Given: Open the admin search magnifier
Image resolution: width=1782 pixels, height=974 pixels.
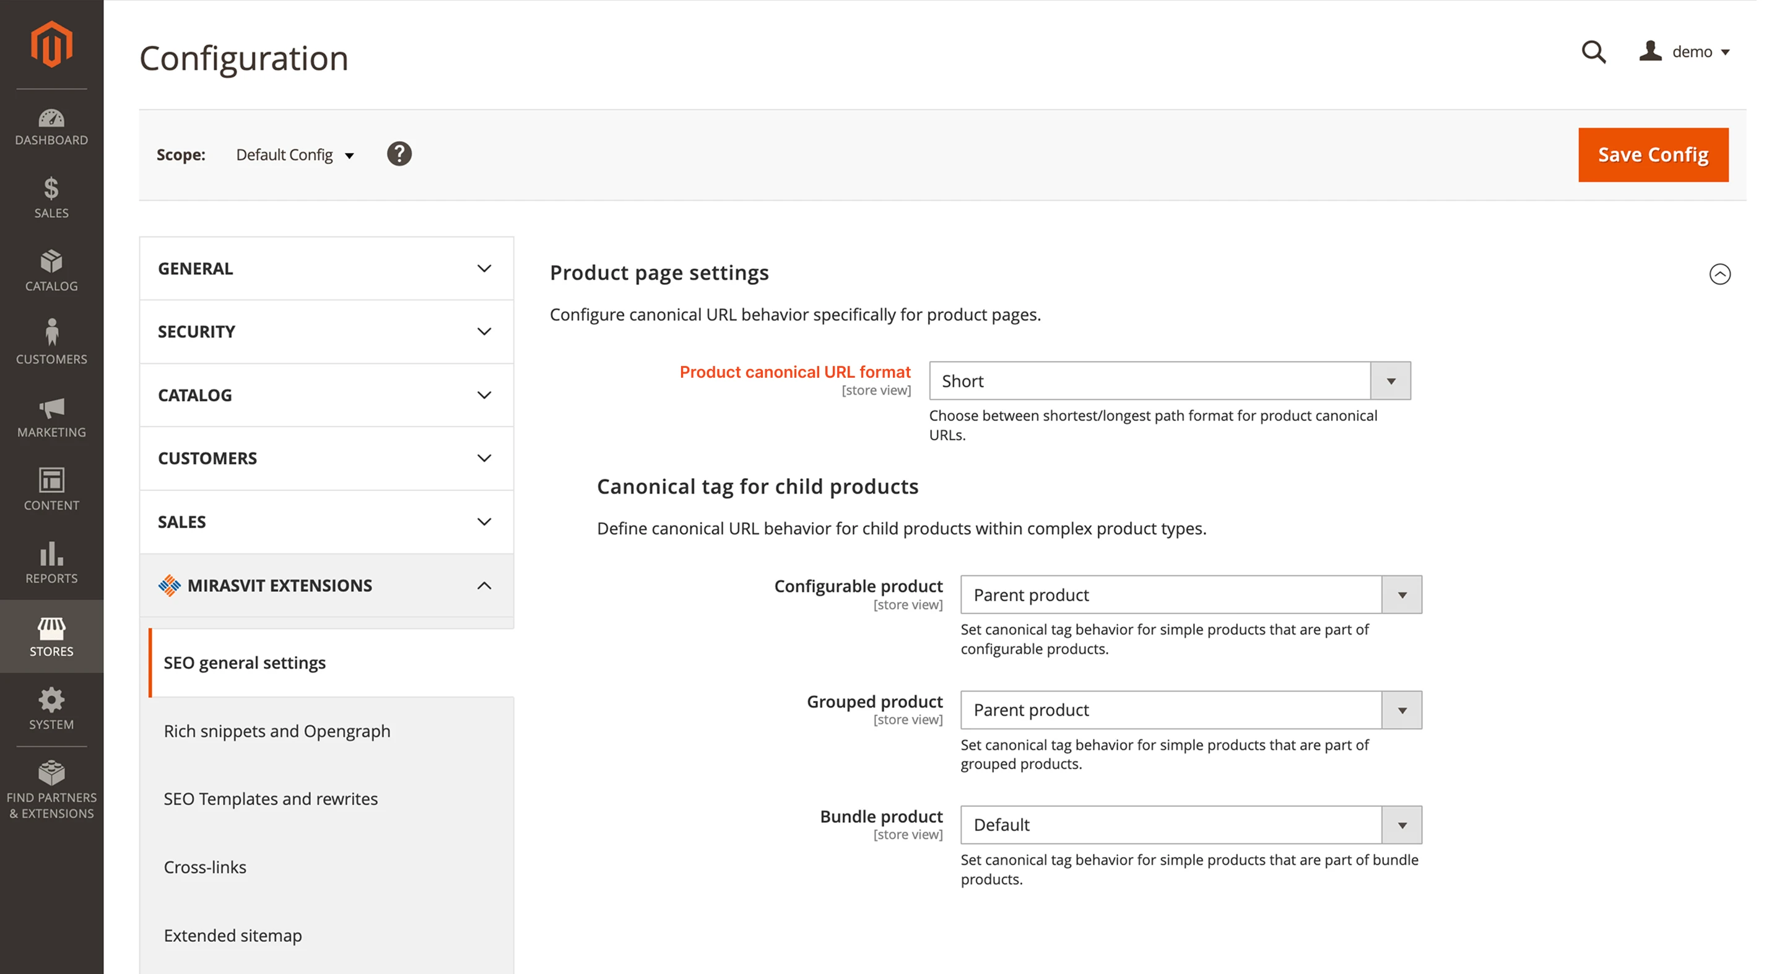Looking at the screenshot, I should [1593, 52].
